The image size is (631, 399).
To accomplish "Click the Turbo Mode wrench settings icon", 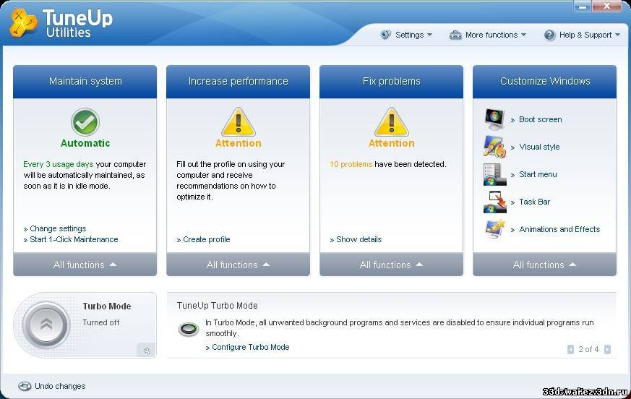I will tap(147, 351).
